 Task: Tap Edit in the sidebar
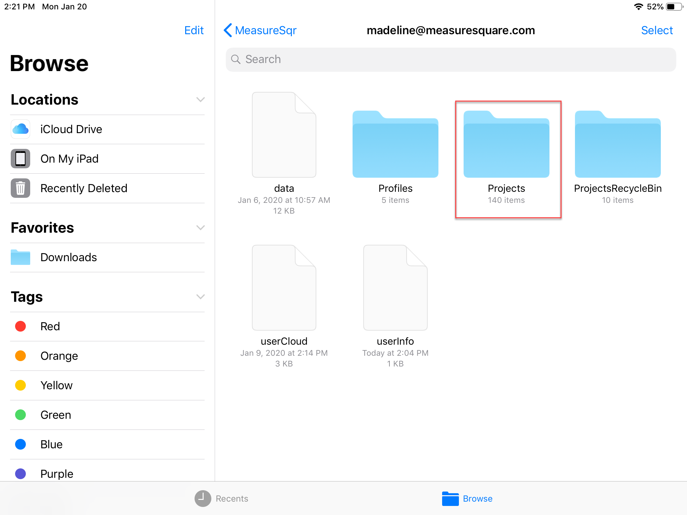194,31
